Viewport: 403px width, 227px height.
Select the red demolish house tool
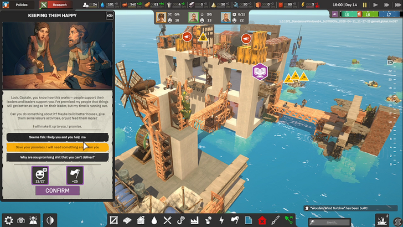(x=262, y=220)
